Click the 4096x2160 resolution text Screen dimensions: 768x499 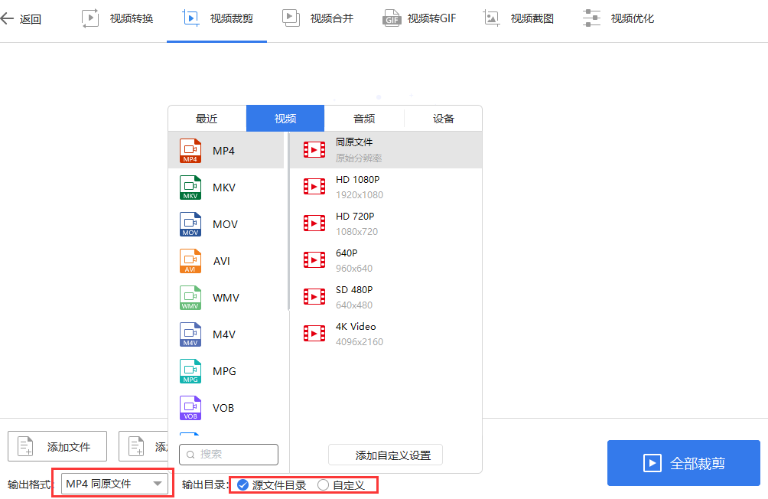(360, 342)
